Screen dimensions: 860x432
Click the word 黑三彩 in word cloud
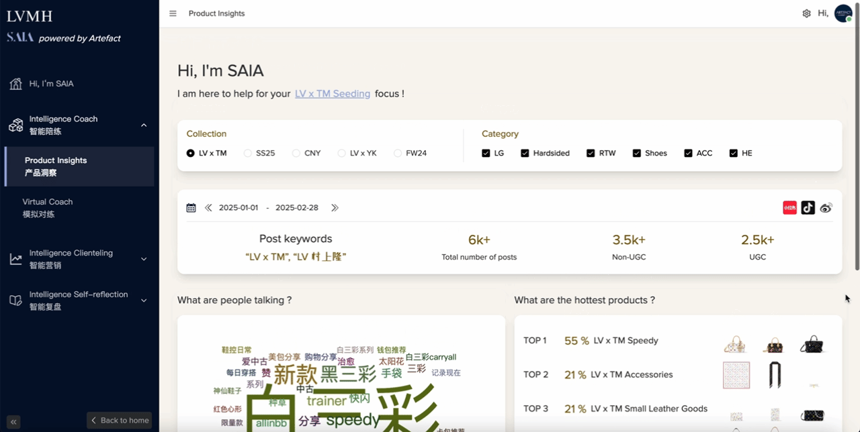(x=348, y=374)
